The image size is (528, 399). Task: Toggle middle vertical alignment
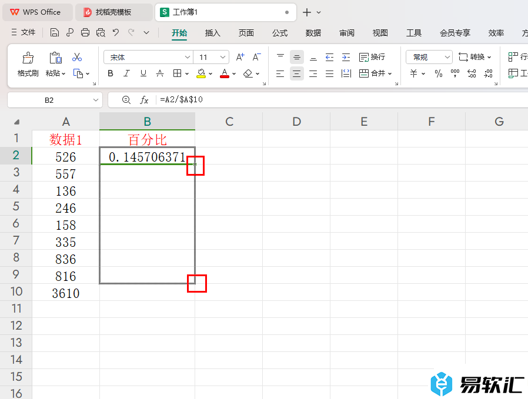point(297,57)
